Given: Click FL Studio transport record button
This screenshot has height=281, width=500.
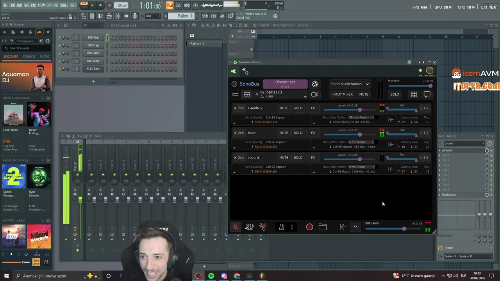Looking at the screenshot, I should [109, 5].
